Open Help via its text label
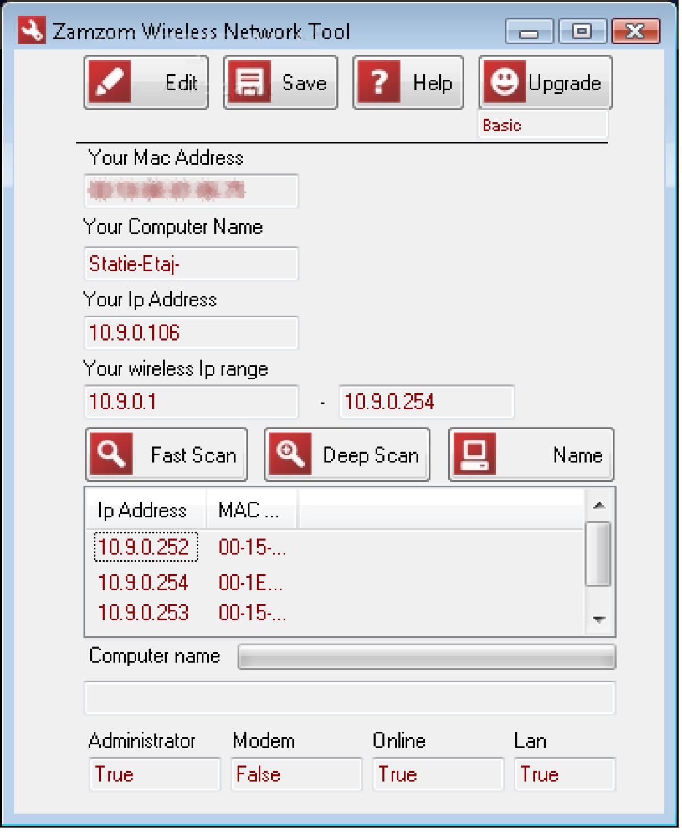 pos(432,83)
